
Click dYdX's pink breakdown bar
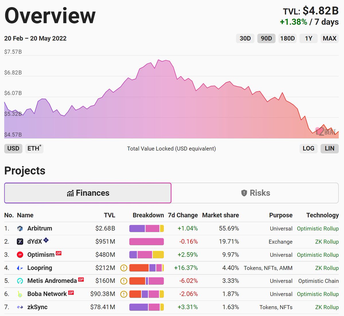tap(146, 242)
